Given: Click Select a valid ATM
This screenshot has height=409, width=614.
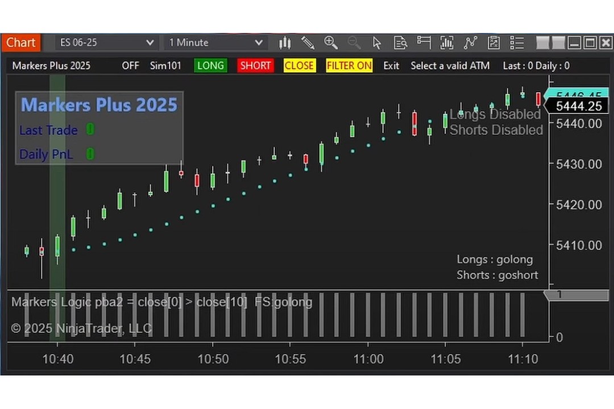Looking at the screenshot, I should click(x=450, y=65).
